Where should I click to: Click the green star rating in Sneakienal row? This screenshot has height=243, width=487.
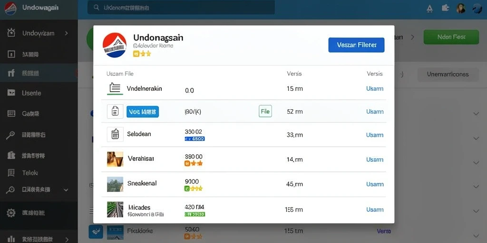point(194,188)
